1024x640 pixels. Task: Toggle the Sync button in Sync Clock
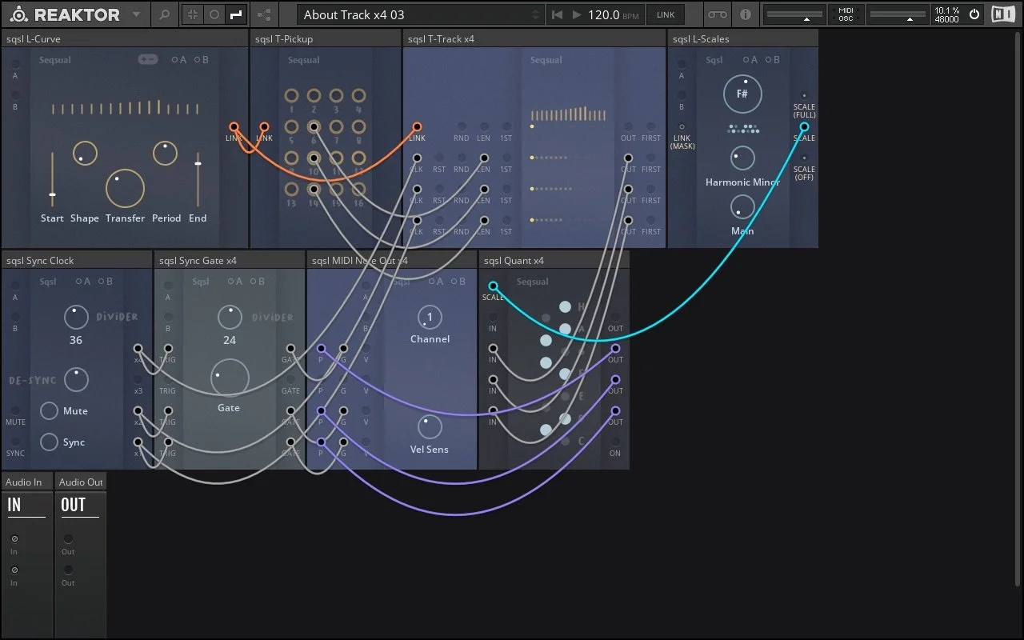49,442
